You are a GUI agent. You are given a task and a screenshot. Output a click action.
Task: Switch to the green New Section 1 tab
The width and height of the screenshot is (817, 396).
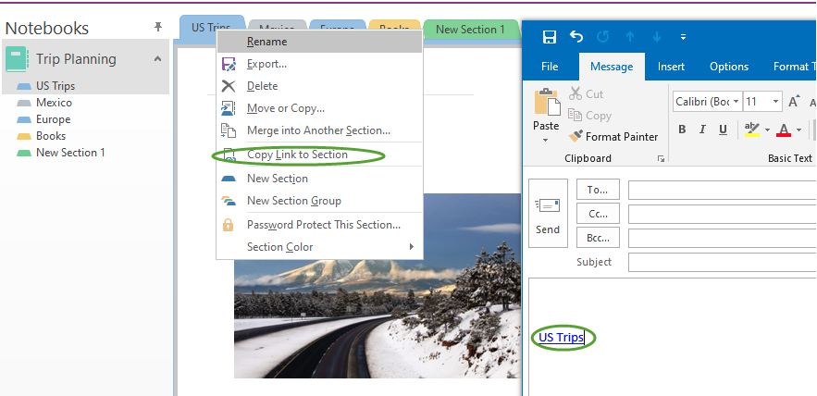point(472,30)
